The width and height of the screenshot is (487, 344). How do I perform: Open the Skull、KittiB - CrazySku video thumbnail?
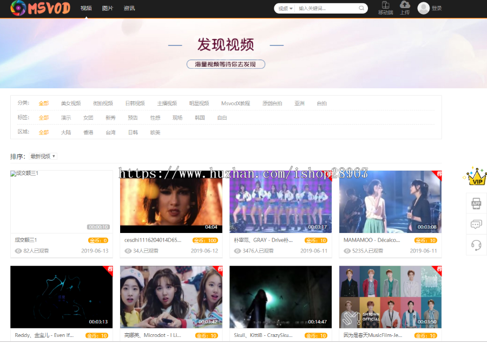[x=280, y=297]
